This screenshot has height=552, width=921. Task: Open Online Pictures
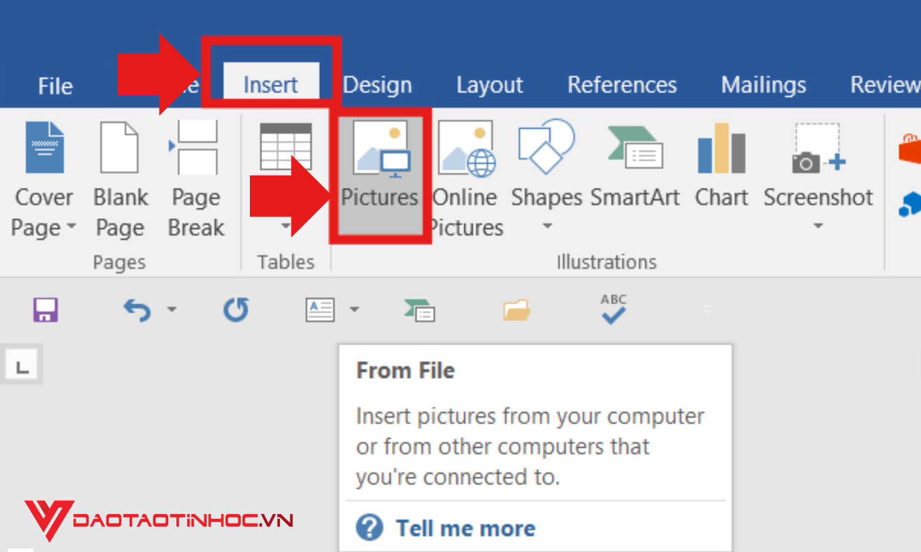[x=466, y=178]
